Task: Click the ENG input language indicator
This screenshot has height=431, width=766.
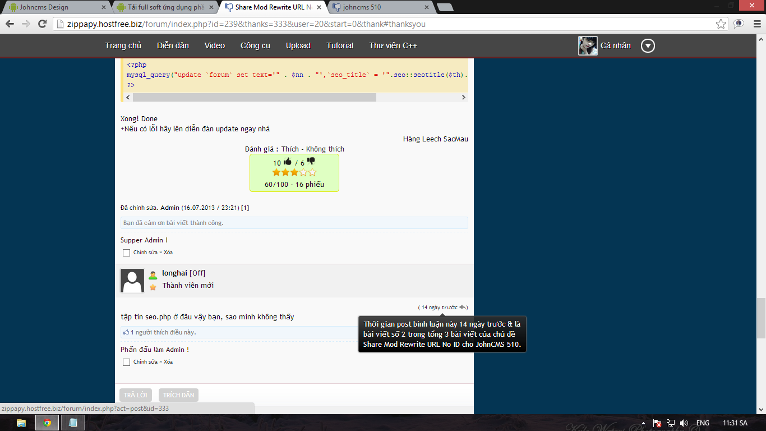Action: pos(703,423)
